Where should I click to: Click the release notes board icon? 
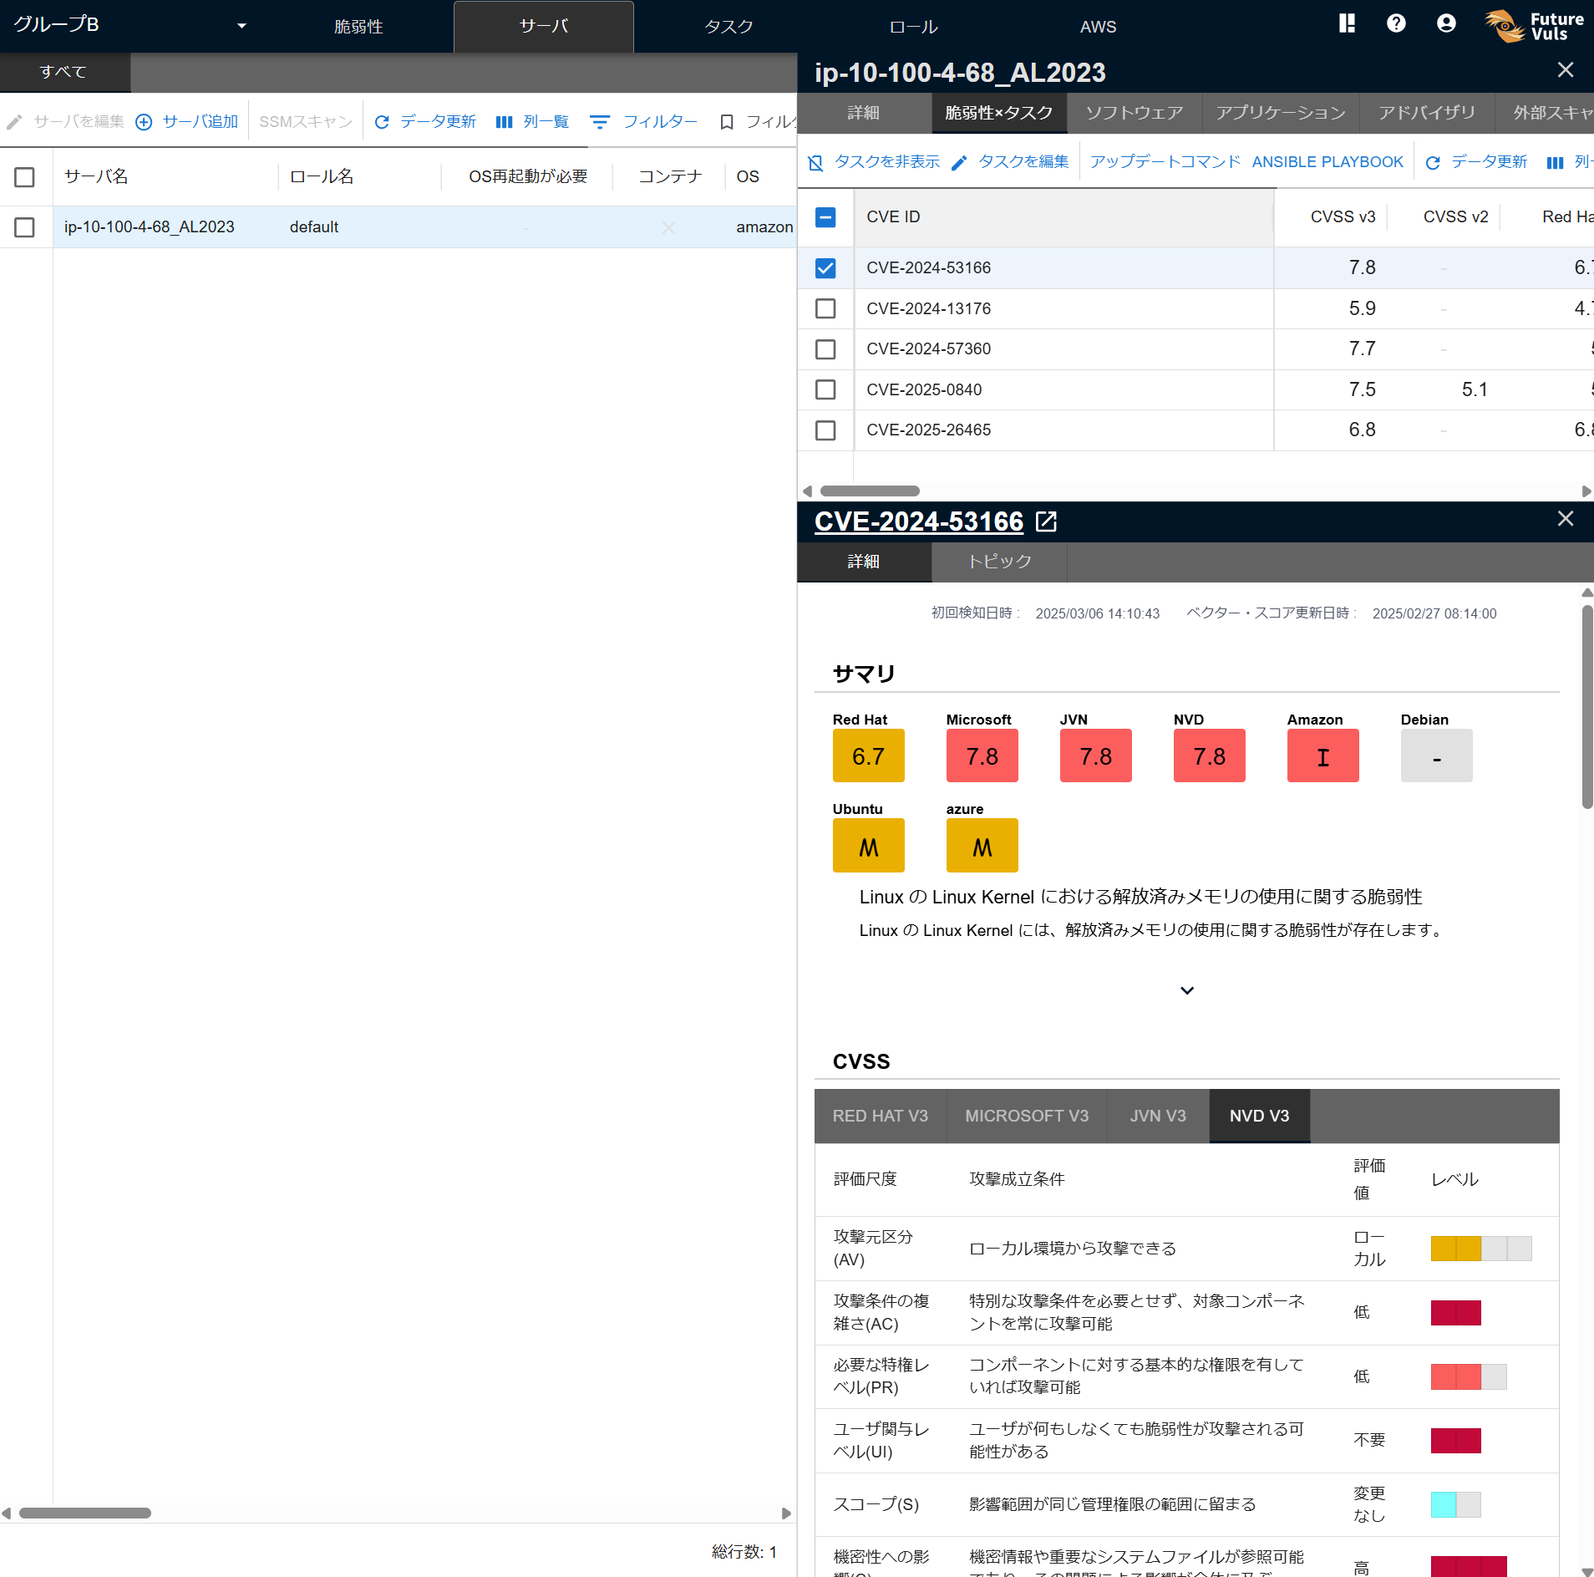click(1347, 23)
